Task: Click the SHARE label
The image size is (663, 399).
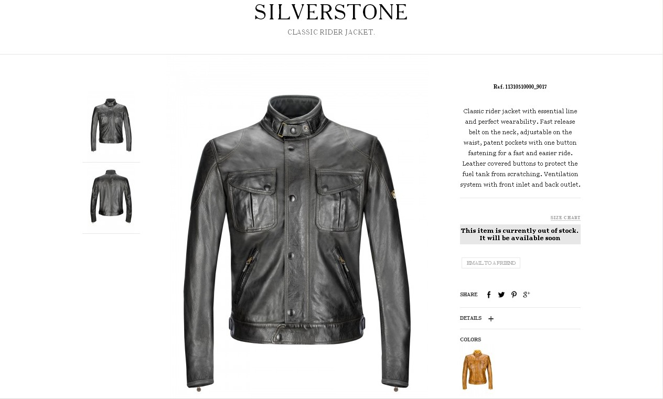Action: point(469,295)
